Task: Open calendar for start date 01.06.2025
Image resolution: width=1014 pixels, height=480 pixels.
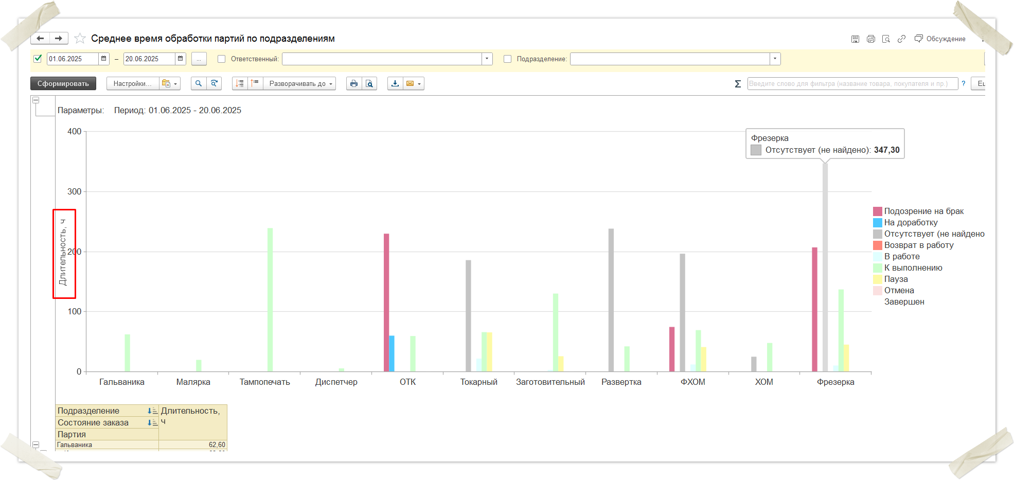Action: pos(104,59)
